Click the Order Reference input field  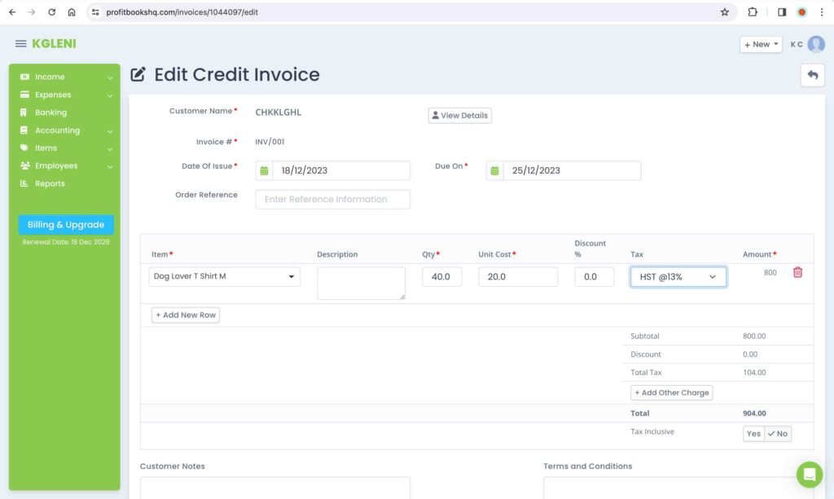[332, 199]
